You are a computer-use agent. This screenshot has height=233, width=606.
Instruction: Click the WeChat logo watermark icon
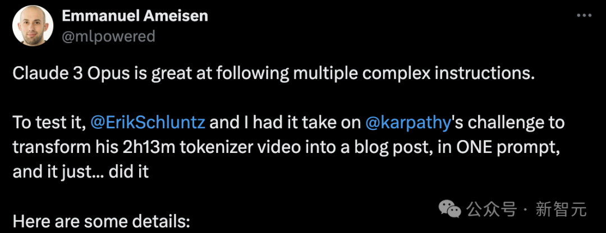[449, 209]
